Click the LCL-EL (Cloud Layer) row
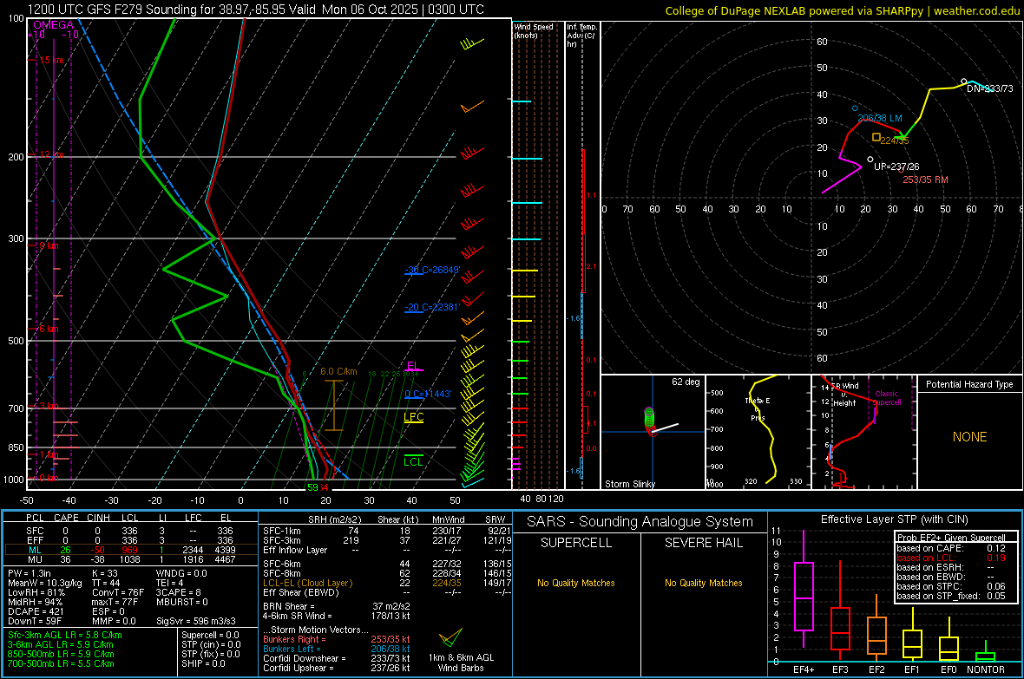1024x679 pixels. pos(387,583)
